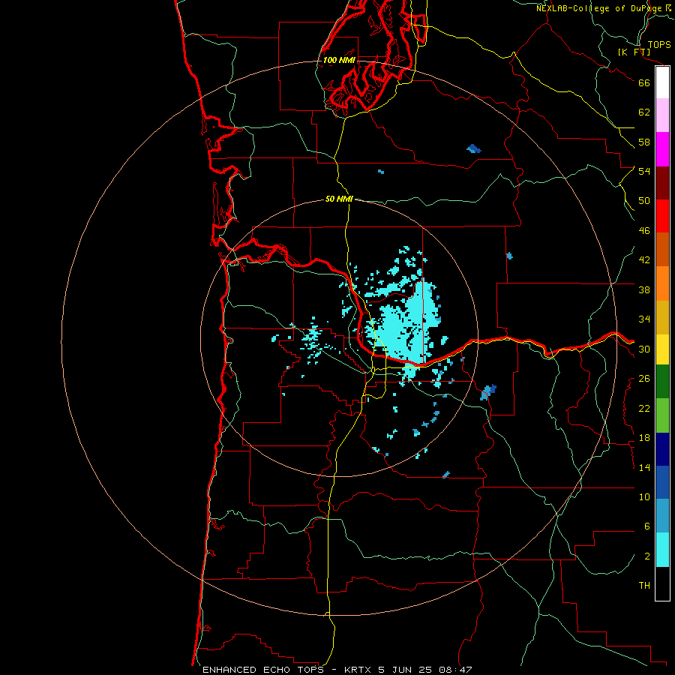Click the legend value '62'
This screenshot has width=675, height=675.
click(644, 112)
